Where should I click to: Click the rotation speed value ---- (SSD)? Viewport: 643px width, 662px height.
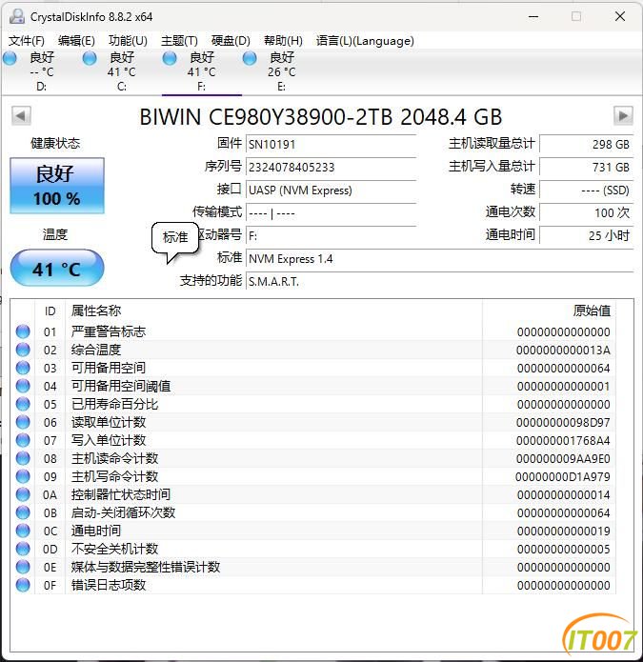(587, 190)
